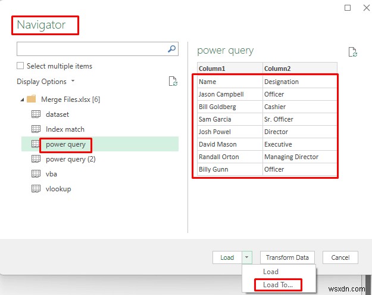The width and height of the screenshot is (372, 295).
Task: Collapse the Merge Files.xlsx tree node
Action: coord(22,99)
